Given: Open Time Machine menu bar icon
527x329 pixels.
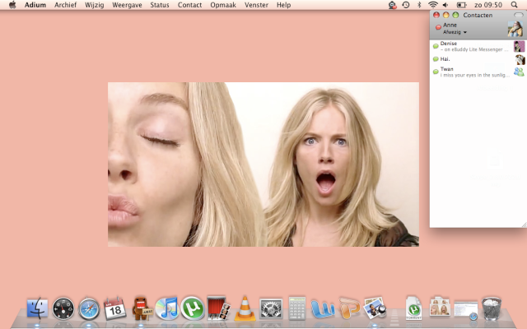Looking at the screenshot, I should 406,5.
